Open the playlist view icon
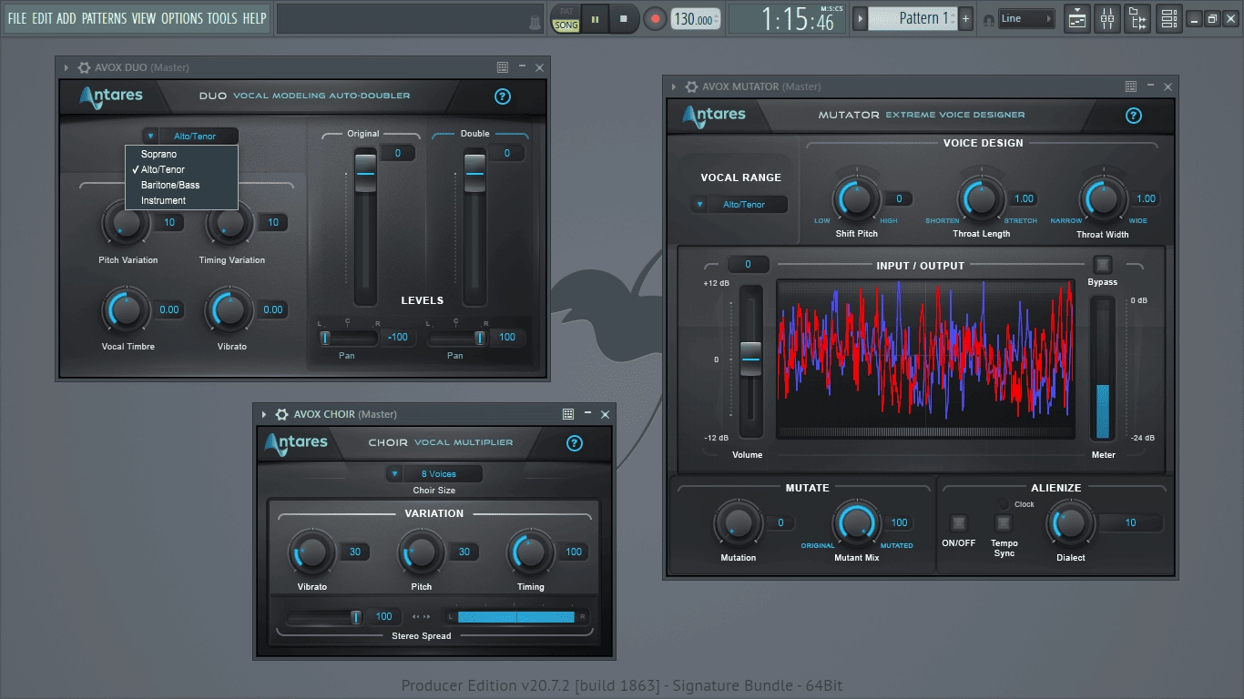Viewport: 1244px width, 699px height. [1077, 18]
